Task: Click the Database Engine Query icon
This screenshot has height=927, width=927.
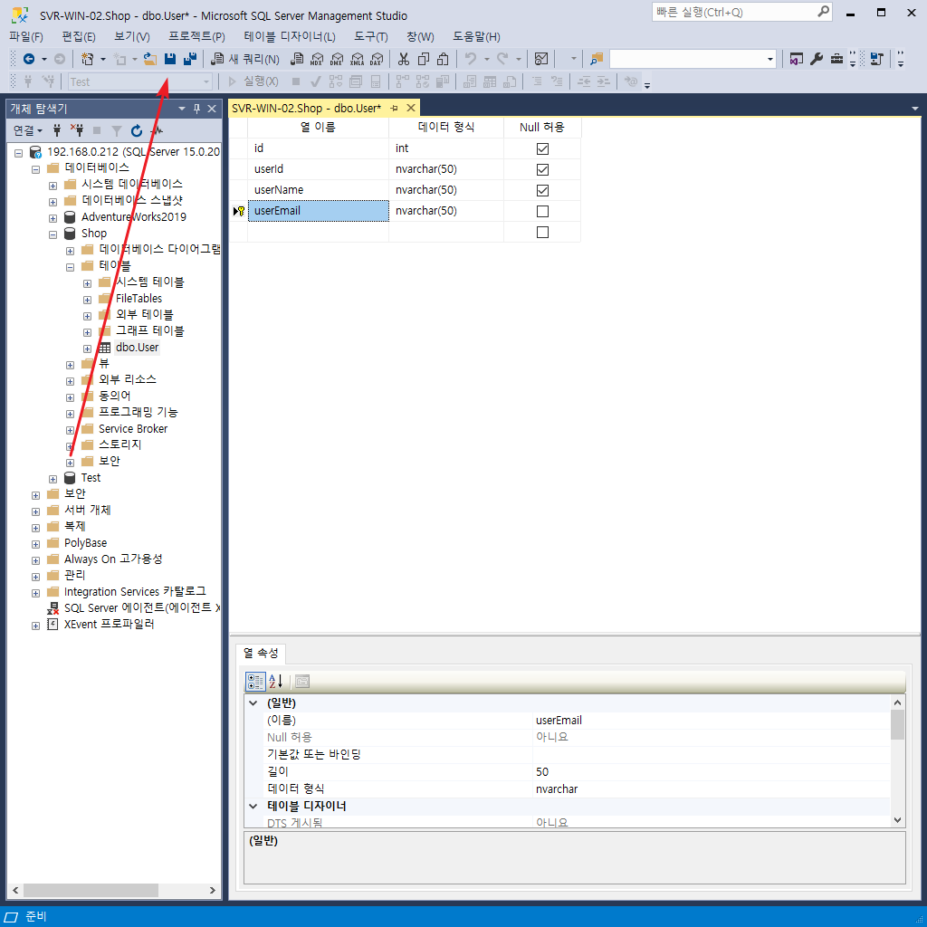Action: click(x=297, y=59)
